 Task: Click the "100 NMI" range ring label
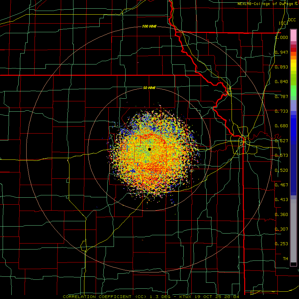coord(149,26)
